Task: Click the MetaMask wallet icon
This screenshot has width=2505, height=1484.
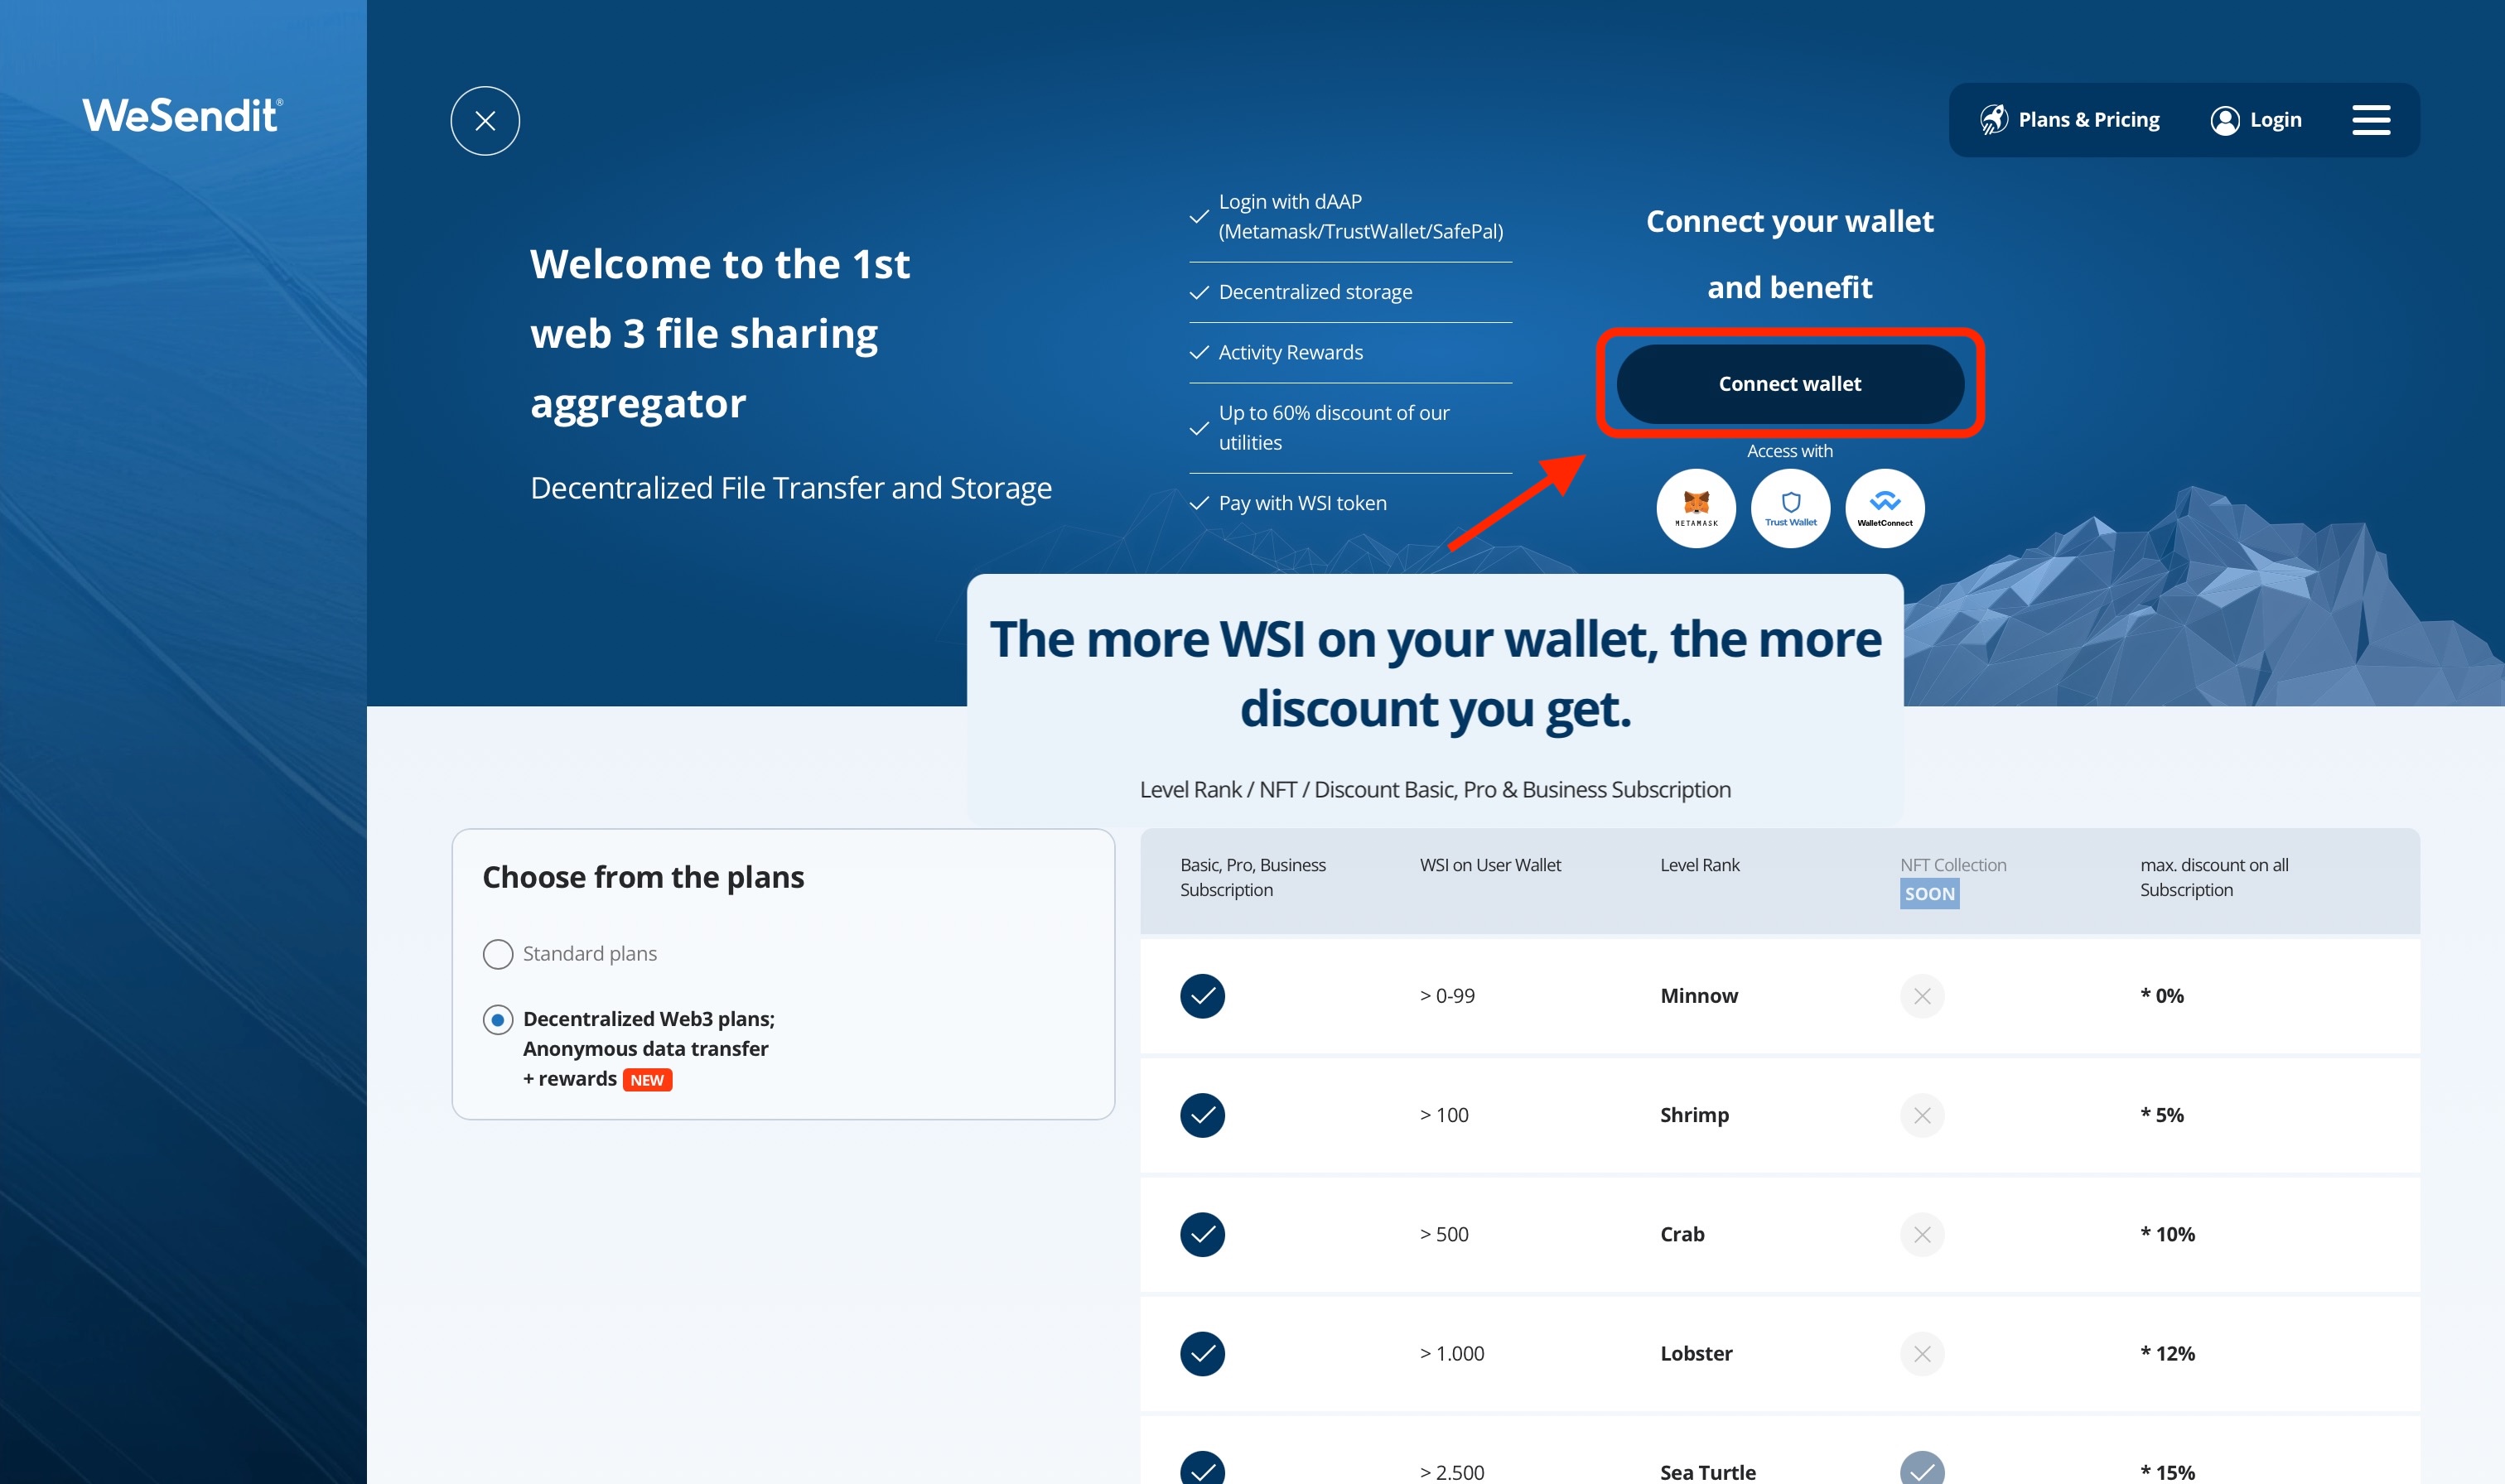Action: click(1696, 508)
